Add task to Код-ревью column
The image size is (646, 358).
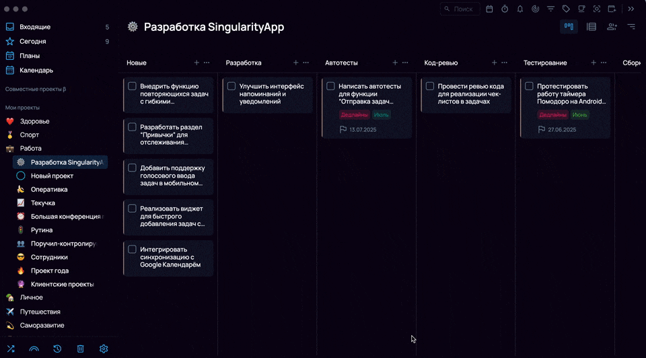pos(495,63)
